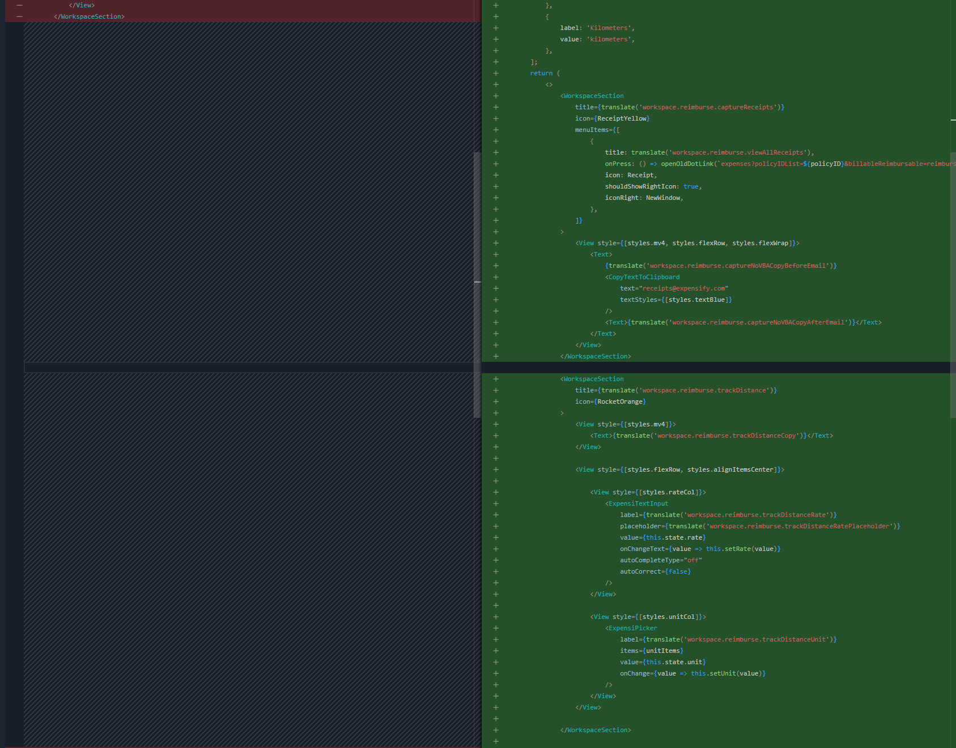Click the plus marker beside textStyles={[styles.textBlue]}

(496, 300)
